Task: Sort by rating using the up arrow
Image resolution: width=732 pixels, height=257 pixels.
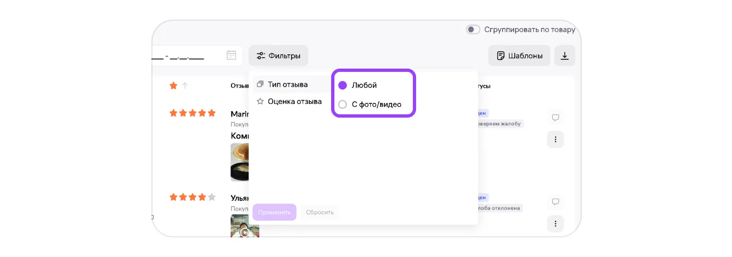Action: [x=185, y=85]
